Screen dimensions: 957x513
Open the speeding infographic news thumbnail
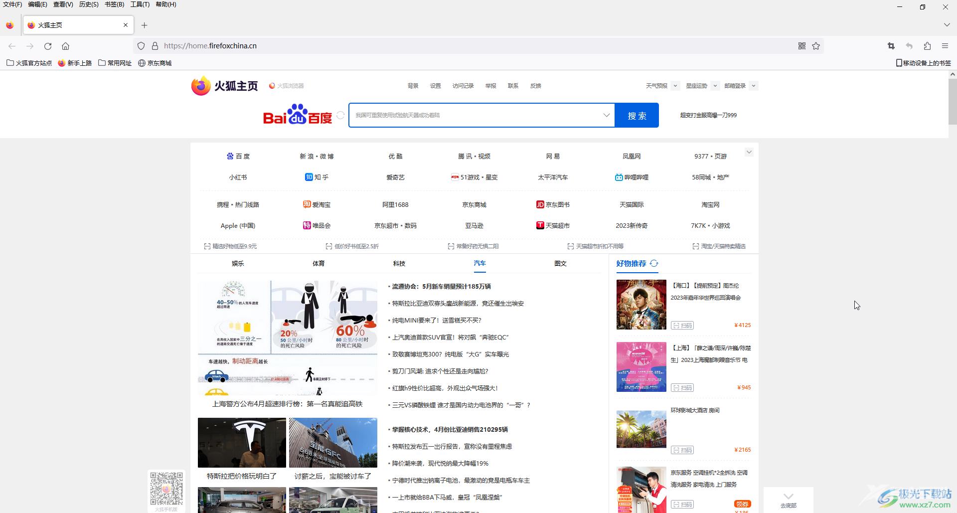(x=288, y=338)
